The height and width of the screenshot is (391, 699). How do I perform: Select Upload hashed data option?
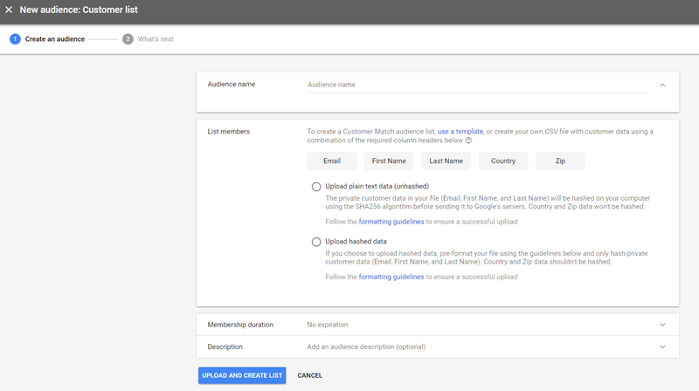pos(316,242)
